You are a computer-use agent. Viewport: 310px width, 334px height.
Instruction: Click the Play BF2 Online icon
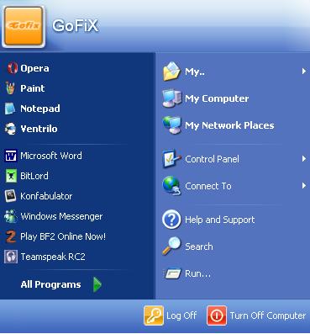(x=11, y=236)
